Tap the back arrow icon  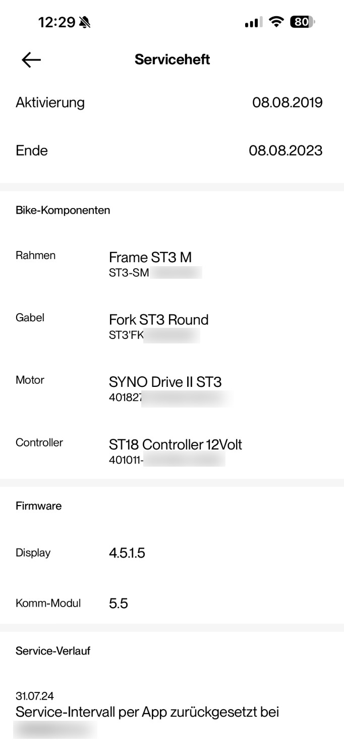coord(31,60)
